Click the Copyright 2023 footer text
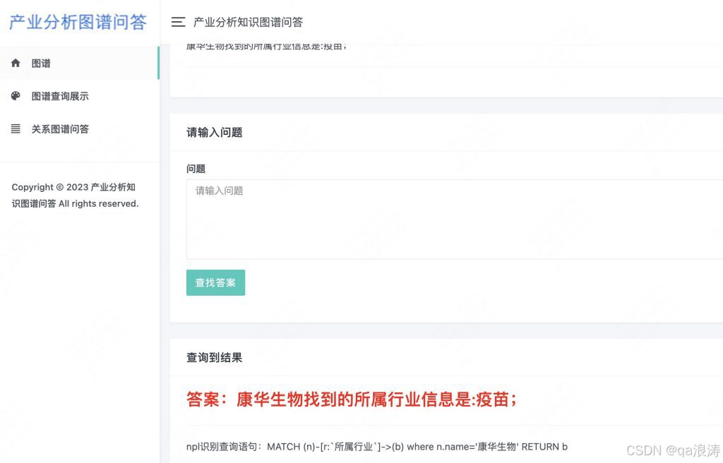This screenshot has width=723, height=463. 75,195
